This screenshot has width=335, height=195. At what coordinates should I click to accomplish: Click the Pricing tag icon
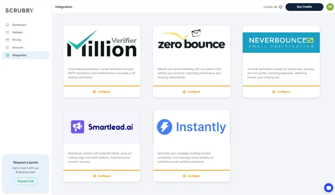[x=7, y=40]
